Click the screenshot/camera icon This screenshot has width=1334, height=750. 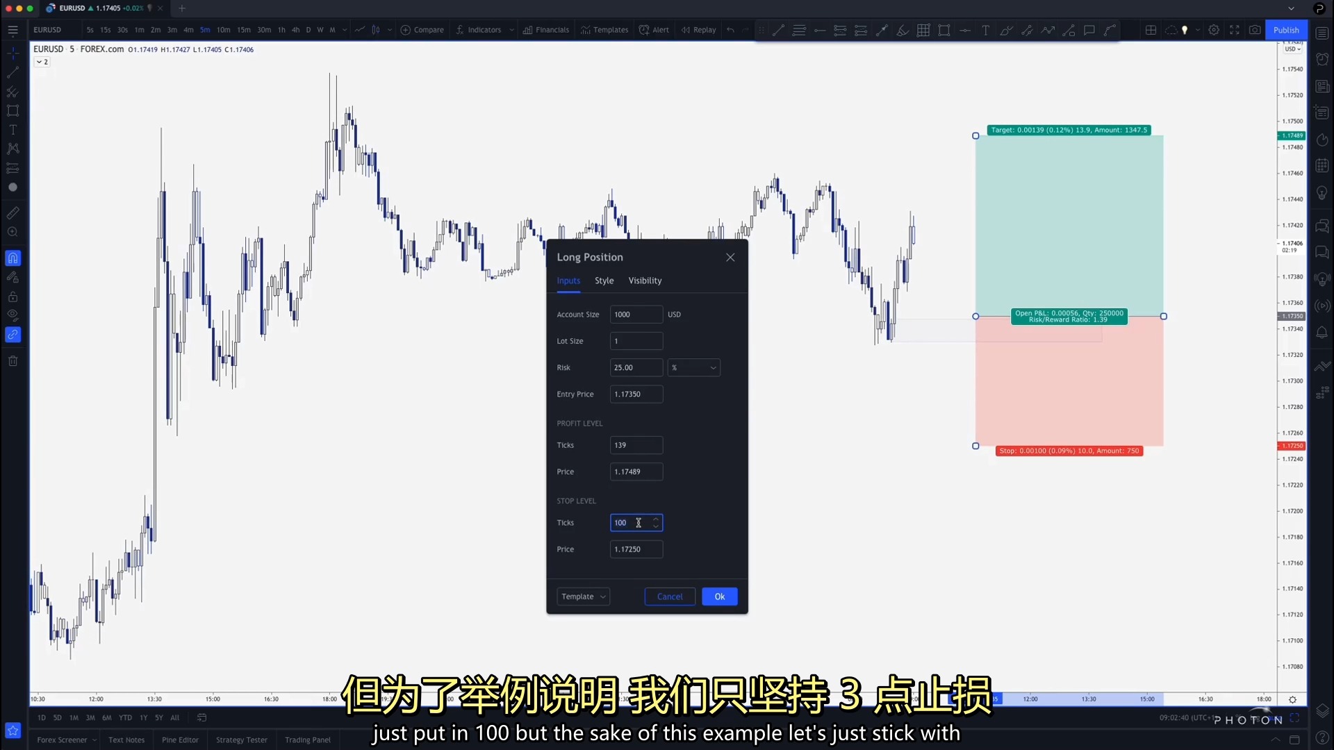click(x=1255, y=31)
